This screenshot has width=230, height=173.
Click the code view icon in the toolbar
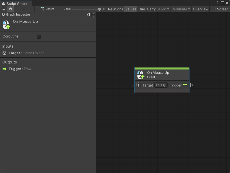(x=24, y=9)
